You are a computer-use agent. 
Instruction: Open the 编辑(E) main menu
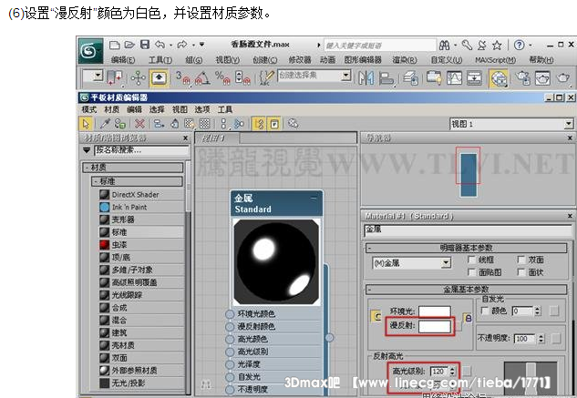click(123, 59)
